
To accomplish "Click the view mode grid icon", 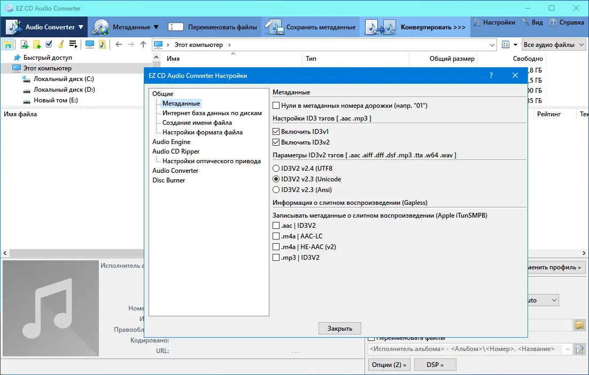I will pyautogui.click(x=506, y=45).
